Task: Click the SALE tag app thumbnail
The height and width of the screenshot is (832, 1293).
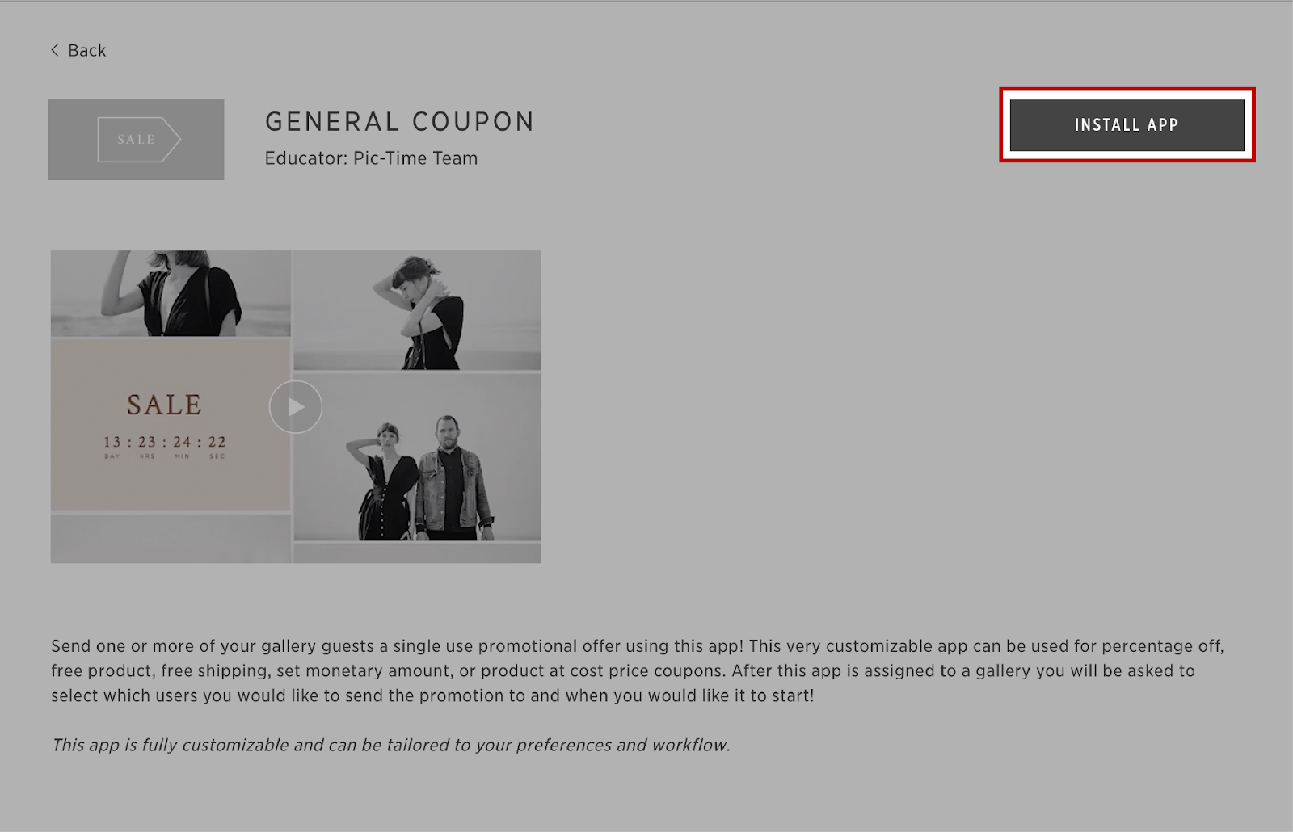Action: click(136, 140)
